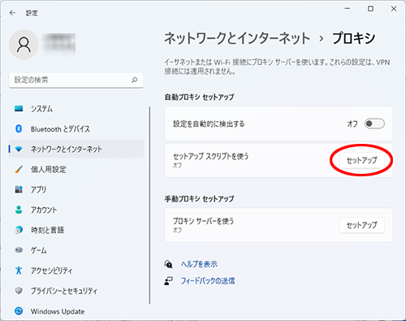Image resolution: width=406 pixels, height=321 pixels.
Task: Click the user profile avatar icon
Action: tap(24, 45)
